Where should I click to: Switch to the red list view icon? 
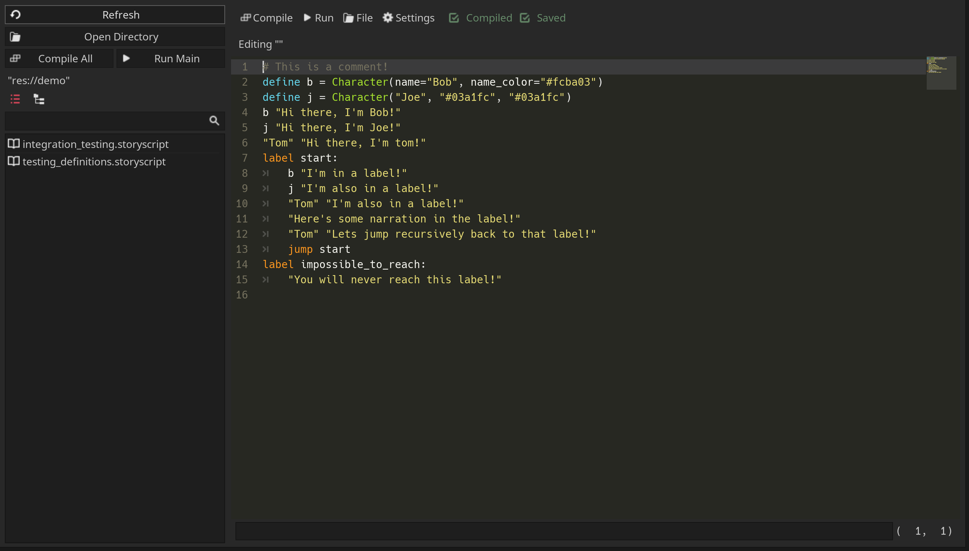15,99
